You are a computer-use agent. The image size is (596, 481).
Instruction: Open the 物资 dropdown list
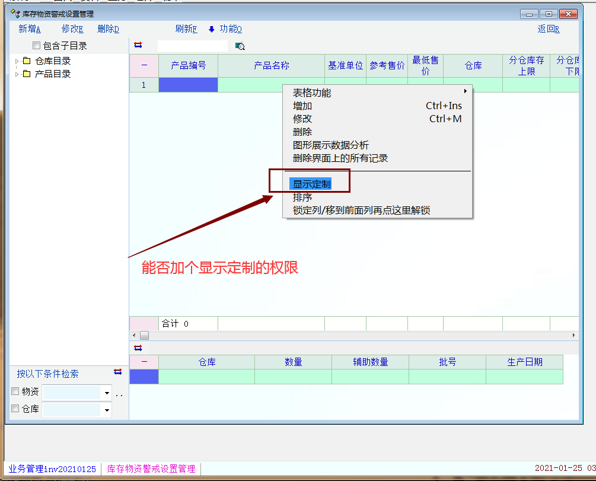click(x=107, y=393)
